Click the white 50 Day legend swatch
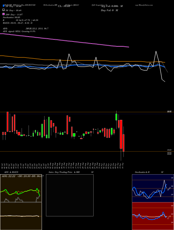Screen dimensions: 174x230 tap(3, 10)
